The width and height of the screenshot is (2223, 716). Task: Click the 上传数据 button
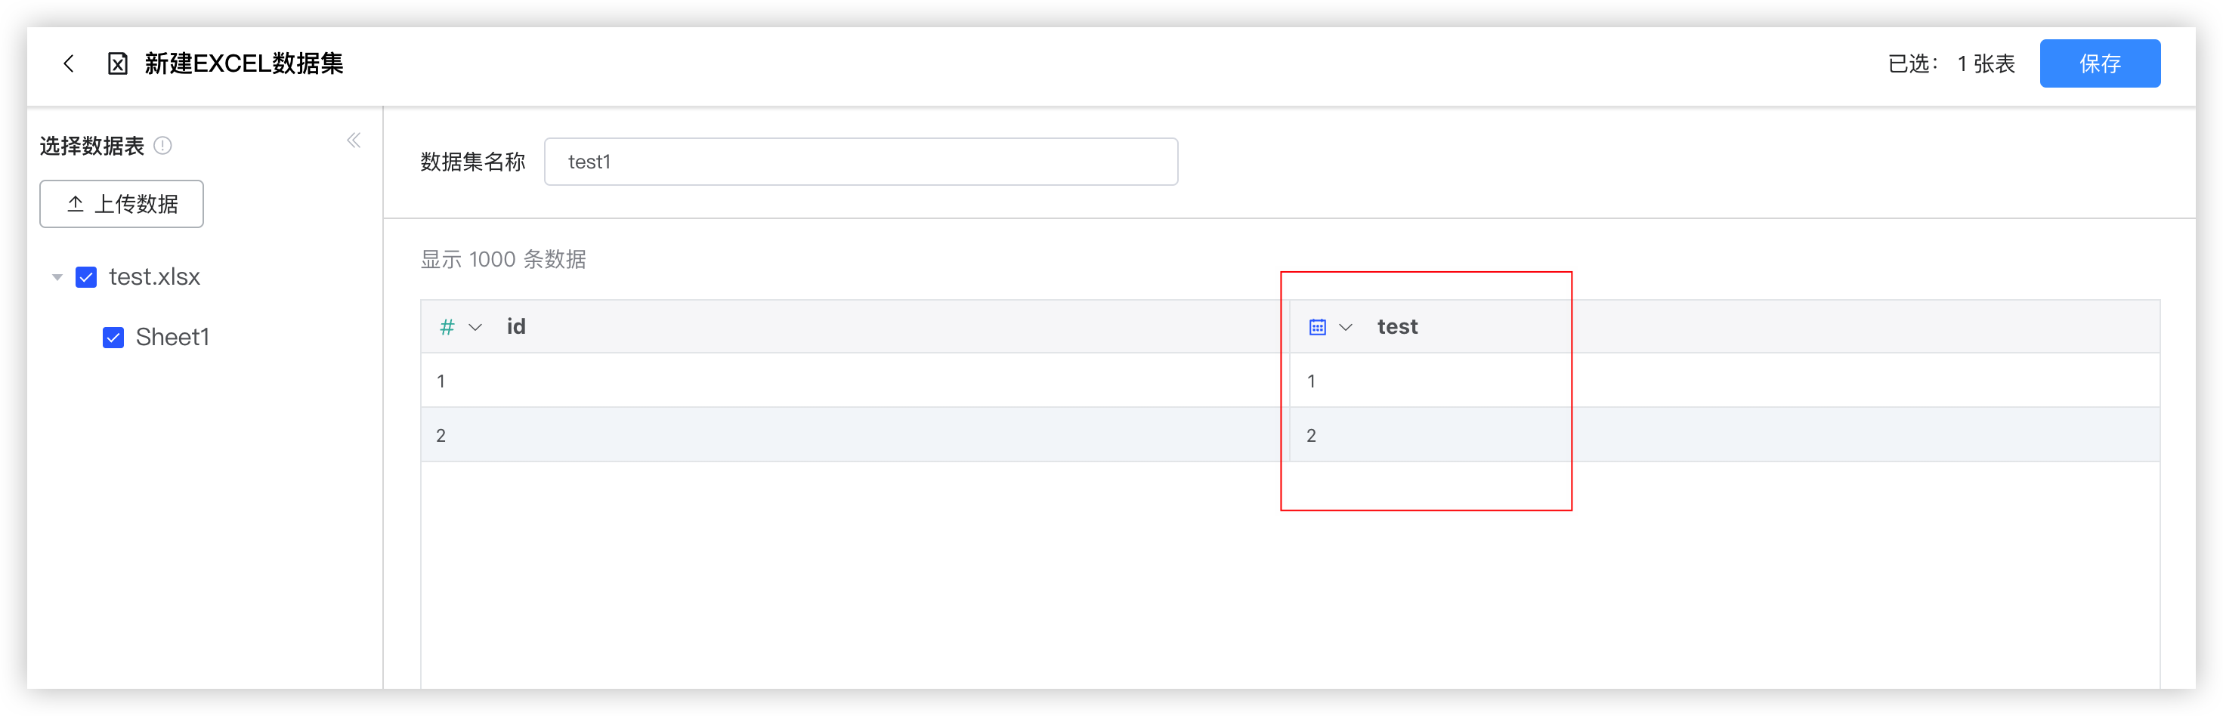(121, 204)
